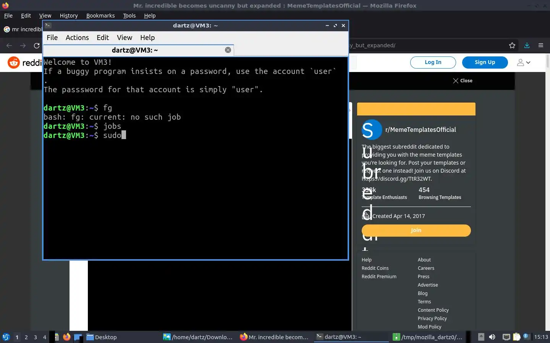Open the terminal File menu

coord(52,37)
